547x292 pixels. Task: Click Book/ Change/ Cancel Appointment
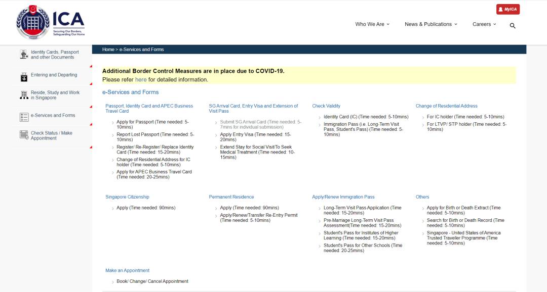coord(152,281)
